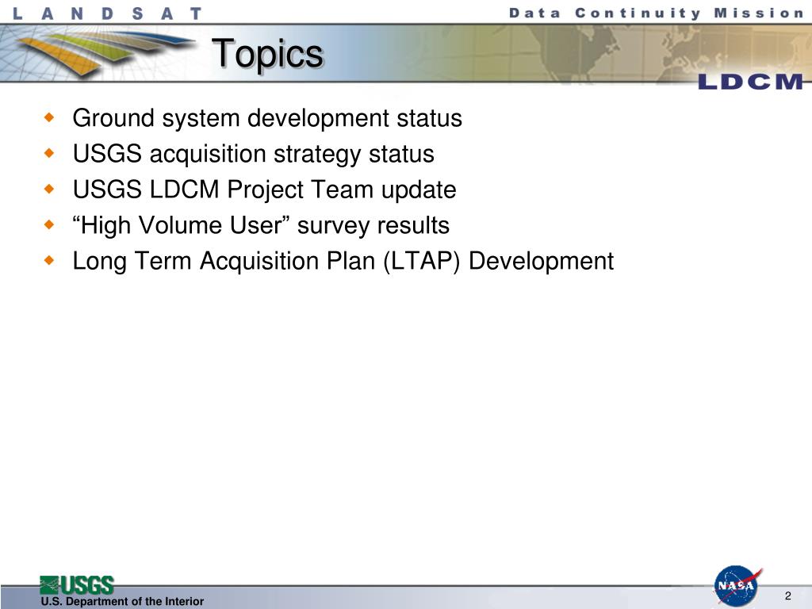The width and height of the screenshot is (812, 609).
Task: Click Ground system development status text
Action: point(267,119)
